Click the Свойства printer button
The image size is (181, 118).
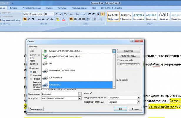(x=129, y=51)
